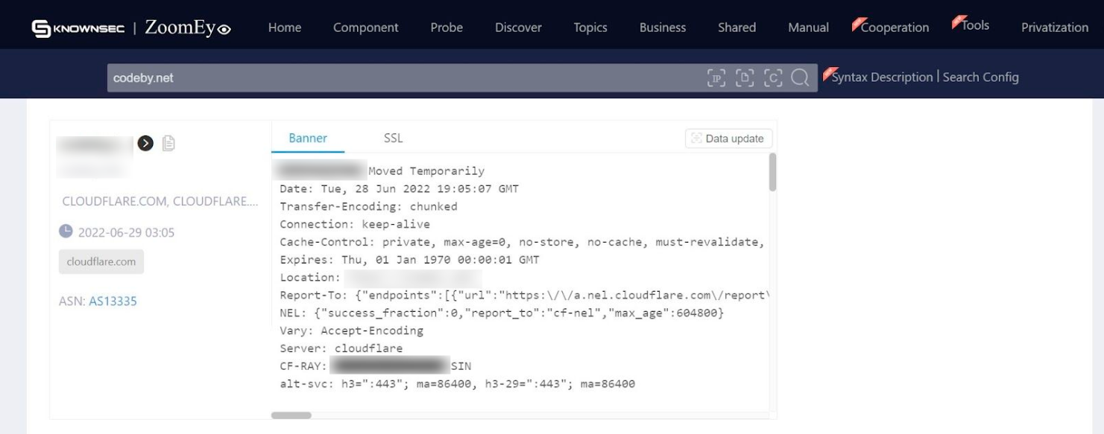
Task: Open Syntax Description link
Action: coord(882,77)
